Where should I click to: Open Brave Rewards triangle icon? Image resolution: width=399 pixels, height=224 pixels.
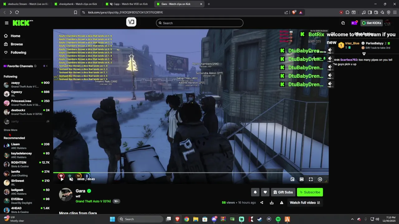click(300, 12)
